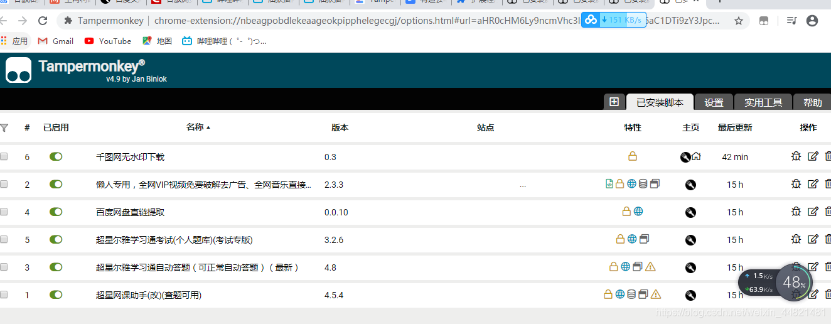
Task: Click green script-file icon in 懒人专用 row
Action: click(609, 184)
